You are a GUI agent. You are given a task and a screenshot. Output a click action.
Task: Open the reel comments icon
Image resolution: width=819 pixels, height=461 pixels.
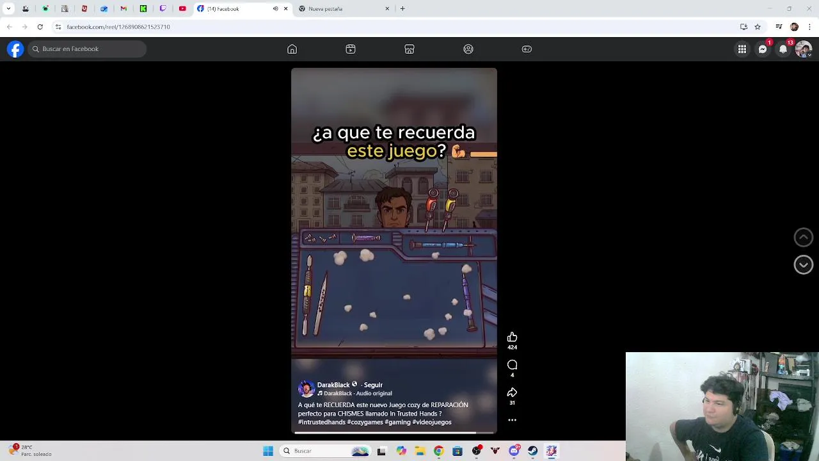[512, 365]
